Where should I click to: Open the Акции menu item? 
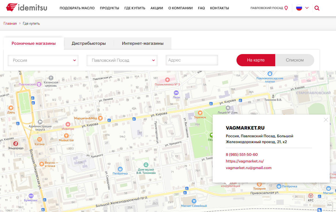[157, 8]
